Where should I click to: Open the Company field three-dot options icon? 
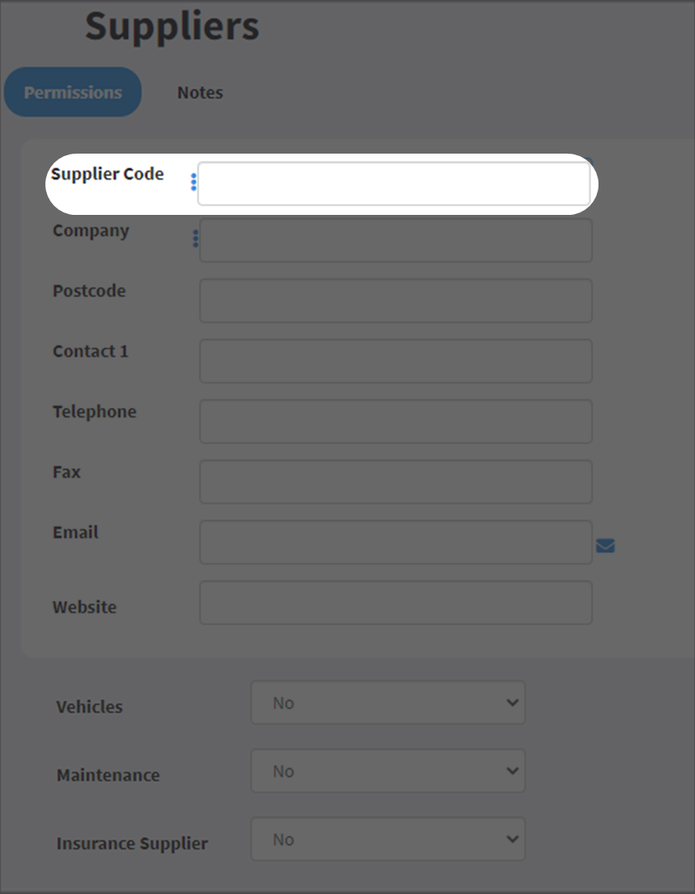pyautogui.click(x=196, y=238)
